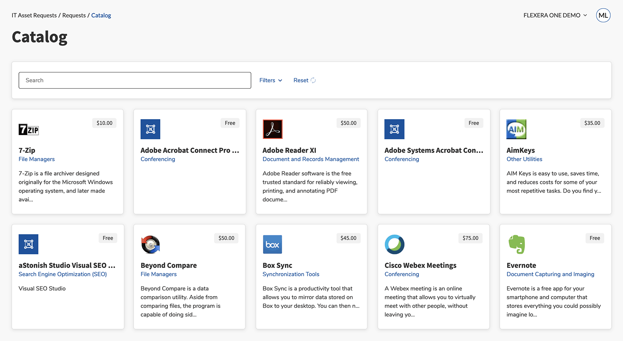The width and height of the screenshot is (623, 341).
Task: Click the Evernote elephant icon
Action: click(517, 244)
